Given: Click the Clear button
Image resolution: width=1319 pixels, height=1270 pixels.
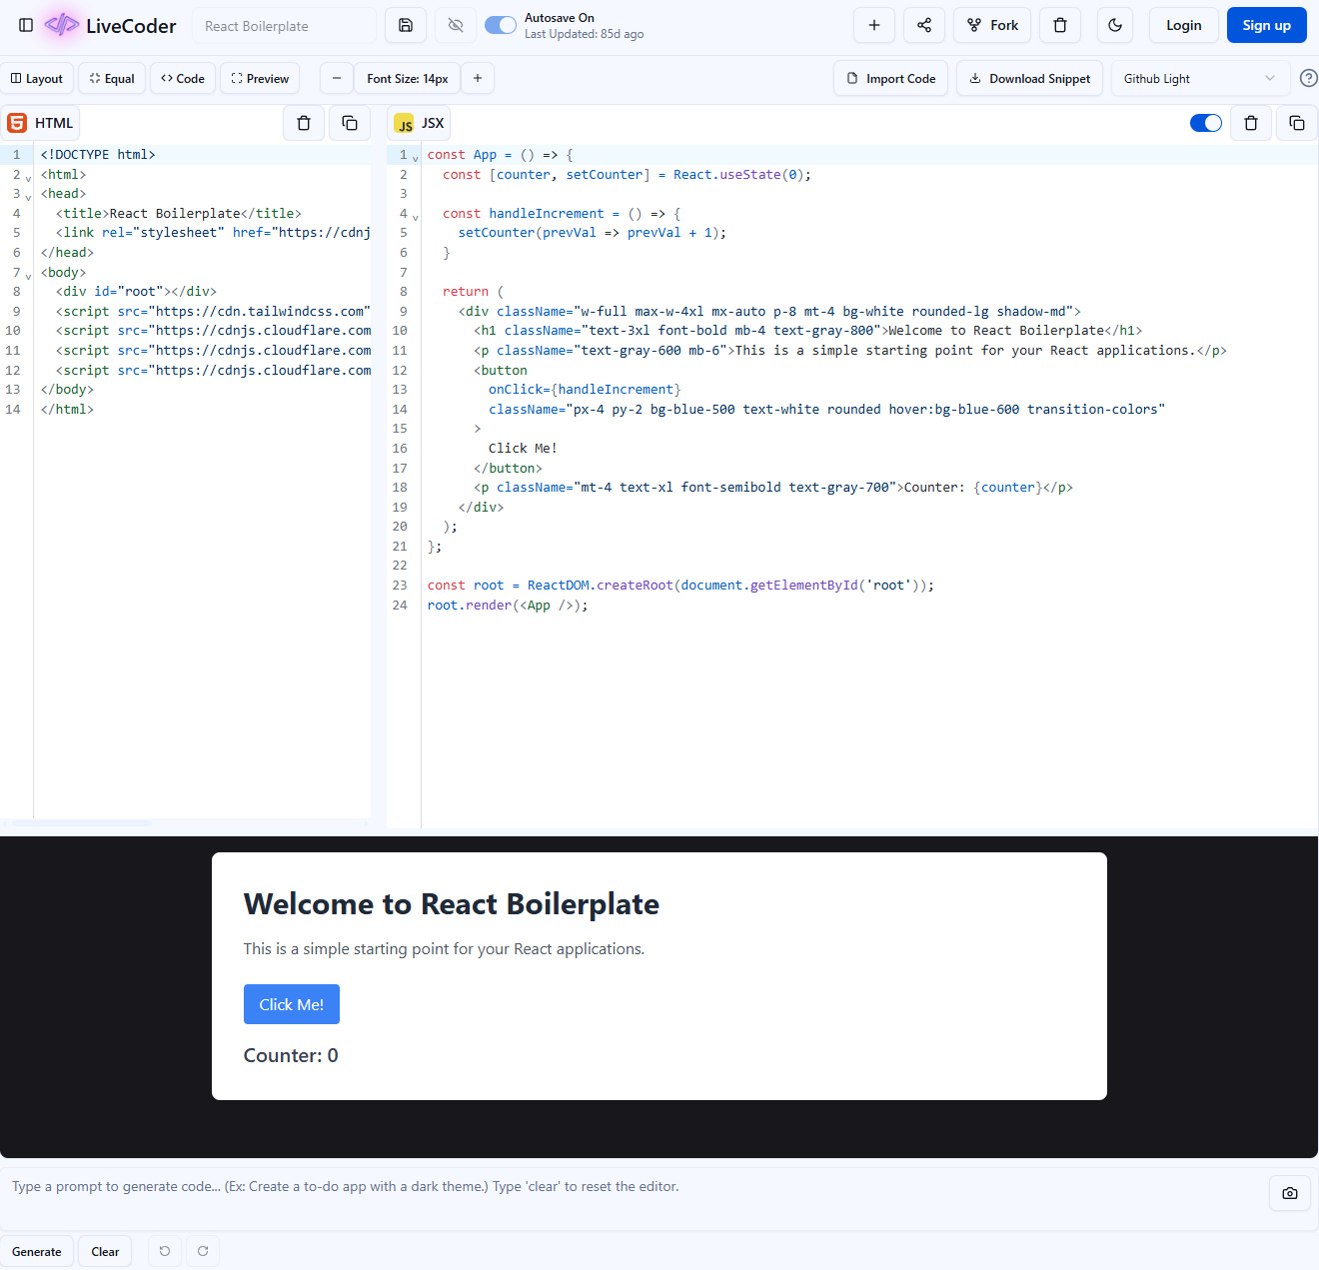Looking at the screenshot, I should 105,1251.
